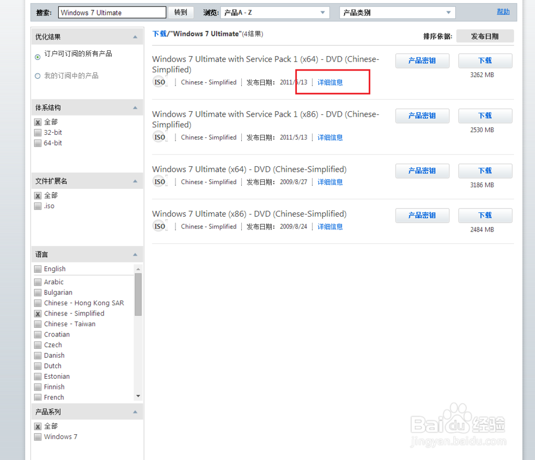Image resolution: width=535 pixels, height=460 pixels.
Task: Toggle 全部 checkbox under 文件扩展名
Action: (x=38, y=196)
